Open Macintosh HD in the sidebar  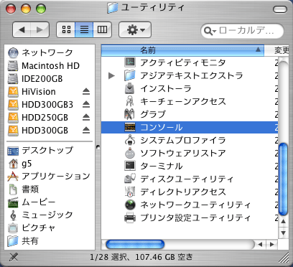click(x=44, y=65)
